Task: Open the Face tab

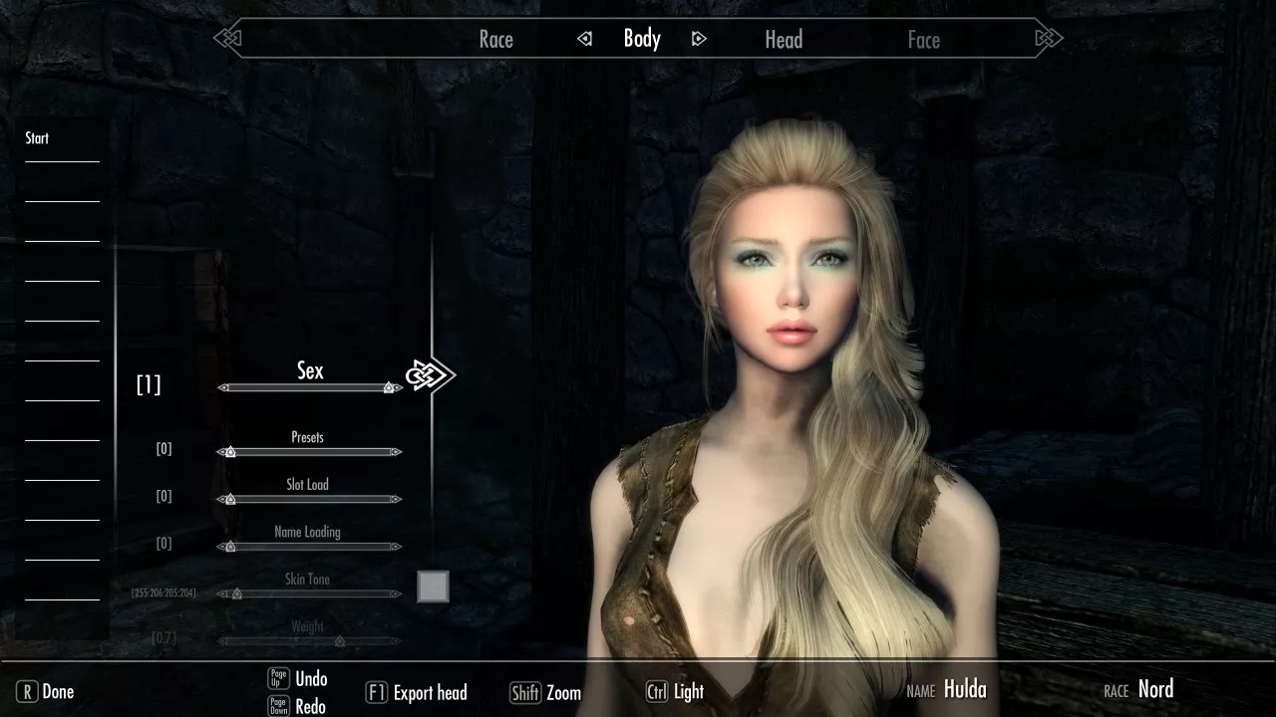Action: click(924, 40)
